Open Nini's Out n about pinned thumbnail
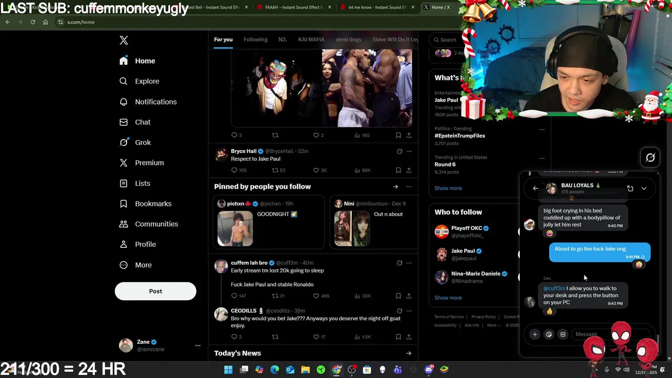 (x=352, y=228)
